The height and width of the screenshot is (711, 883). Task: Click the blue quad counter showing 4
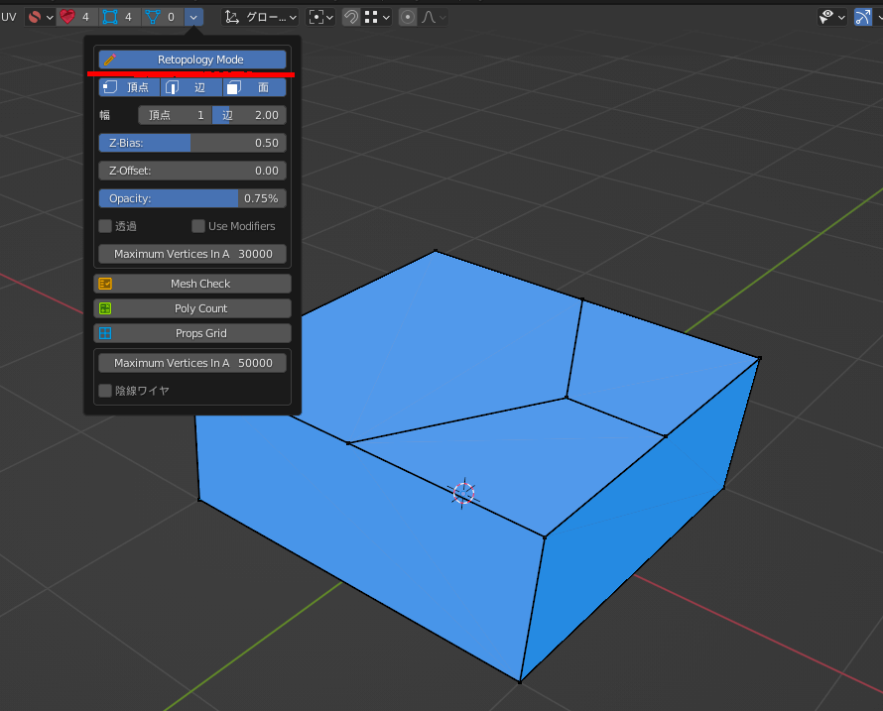pyautogui.click(x=120, y=17)
